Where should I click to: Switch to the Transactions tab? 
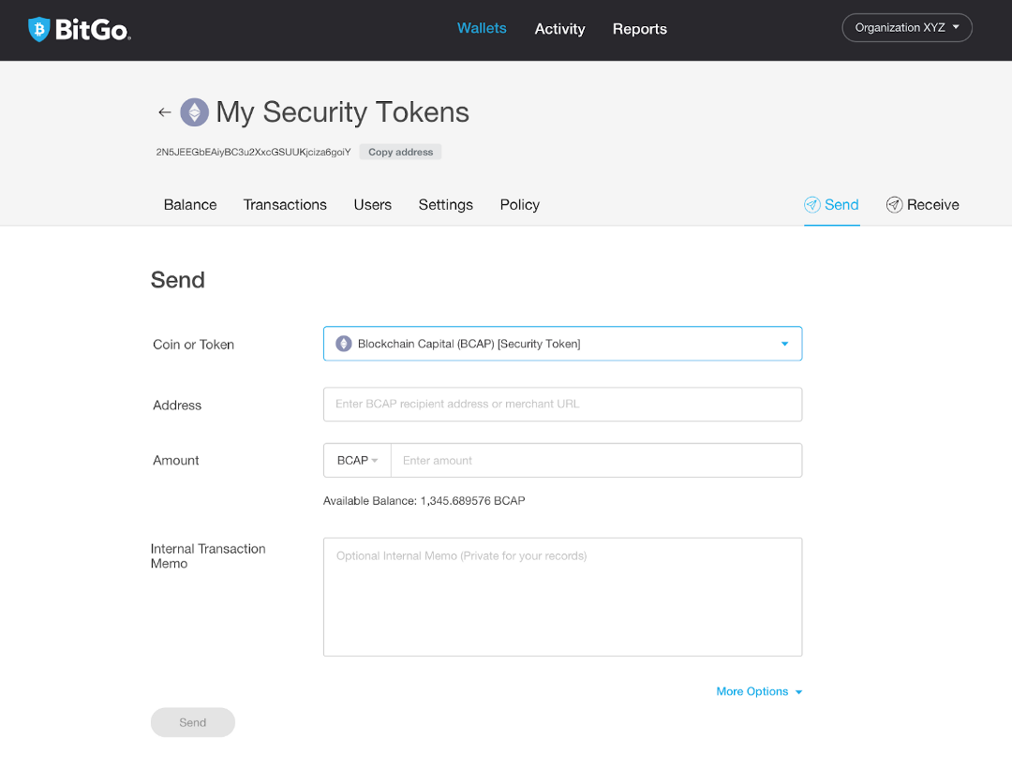[285, 204]
